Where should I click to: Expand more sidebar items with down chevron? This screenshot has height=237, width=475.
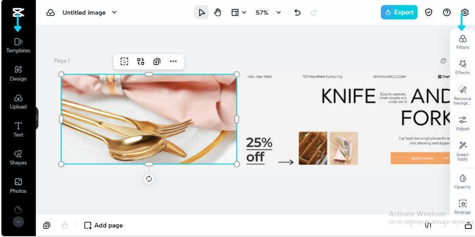pyautogui.click(x=18, y=222)
